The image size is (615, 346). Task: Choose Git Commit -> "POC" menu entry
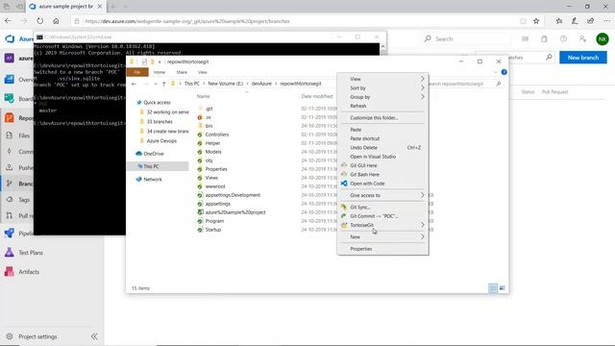(382, 216)
